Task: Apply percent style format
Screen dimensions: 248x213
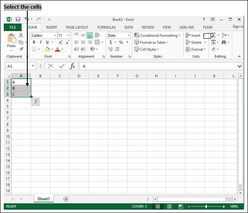Action: point(121,42)
